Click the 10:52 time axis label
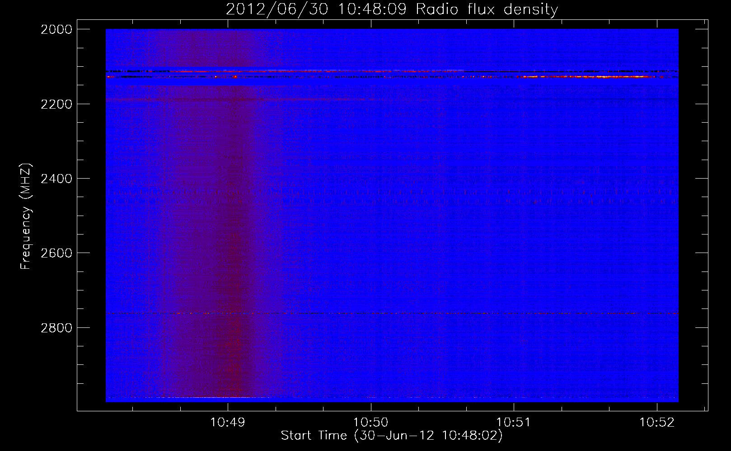This screenshot has height=451, width=731. click(x=656, y=422)
